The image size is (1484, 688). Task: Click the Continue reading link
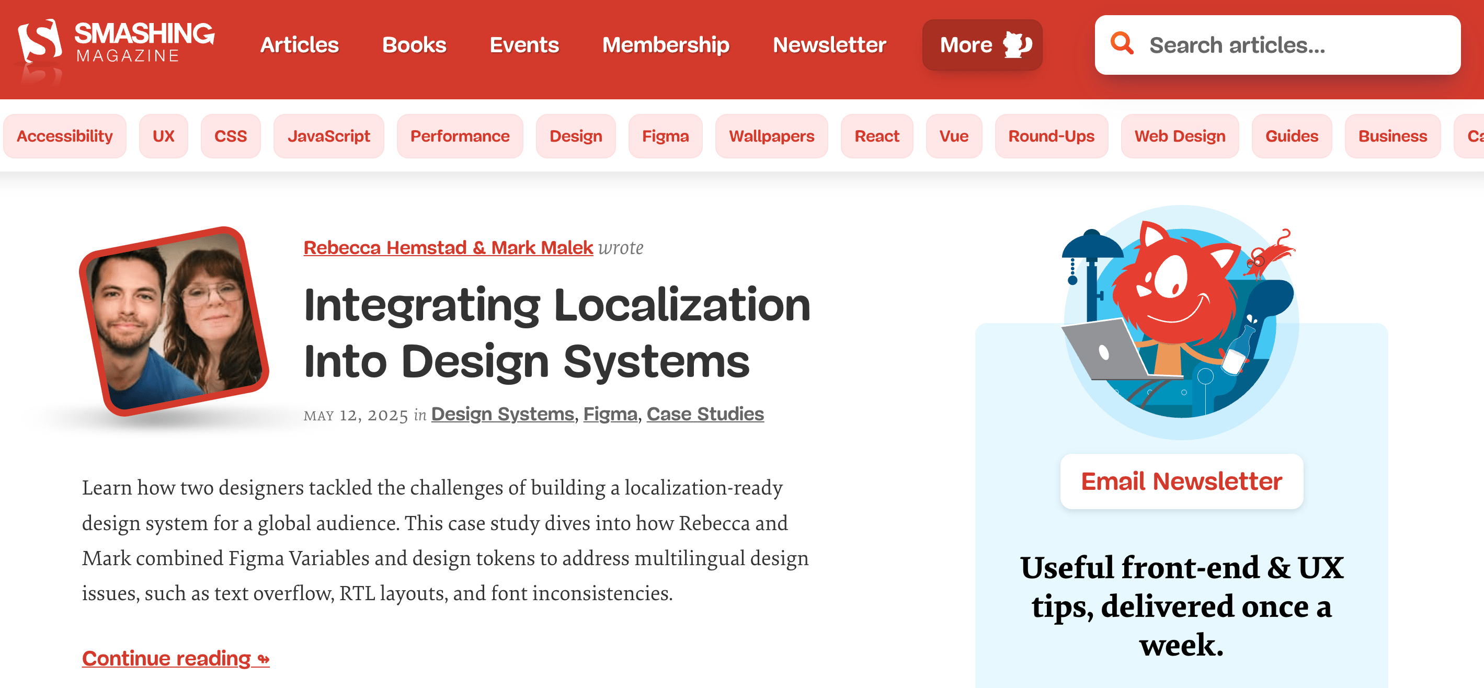point(175,658)
